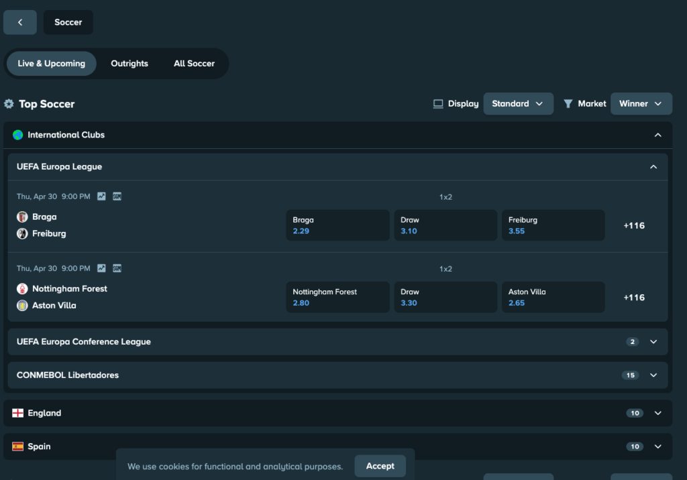The image size is (687, 480).
Task: Bet on Aston Villa at 2.65
Action: [553, 297]
